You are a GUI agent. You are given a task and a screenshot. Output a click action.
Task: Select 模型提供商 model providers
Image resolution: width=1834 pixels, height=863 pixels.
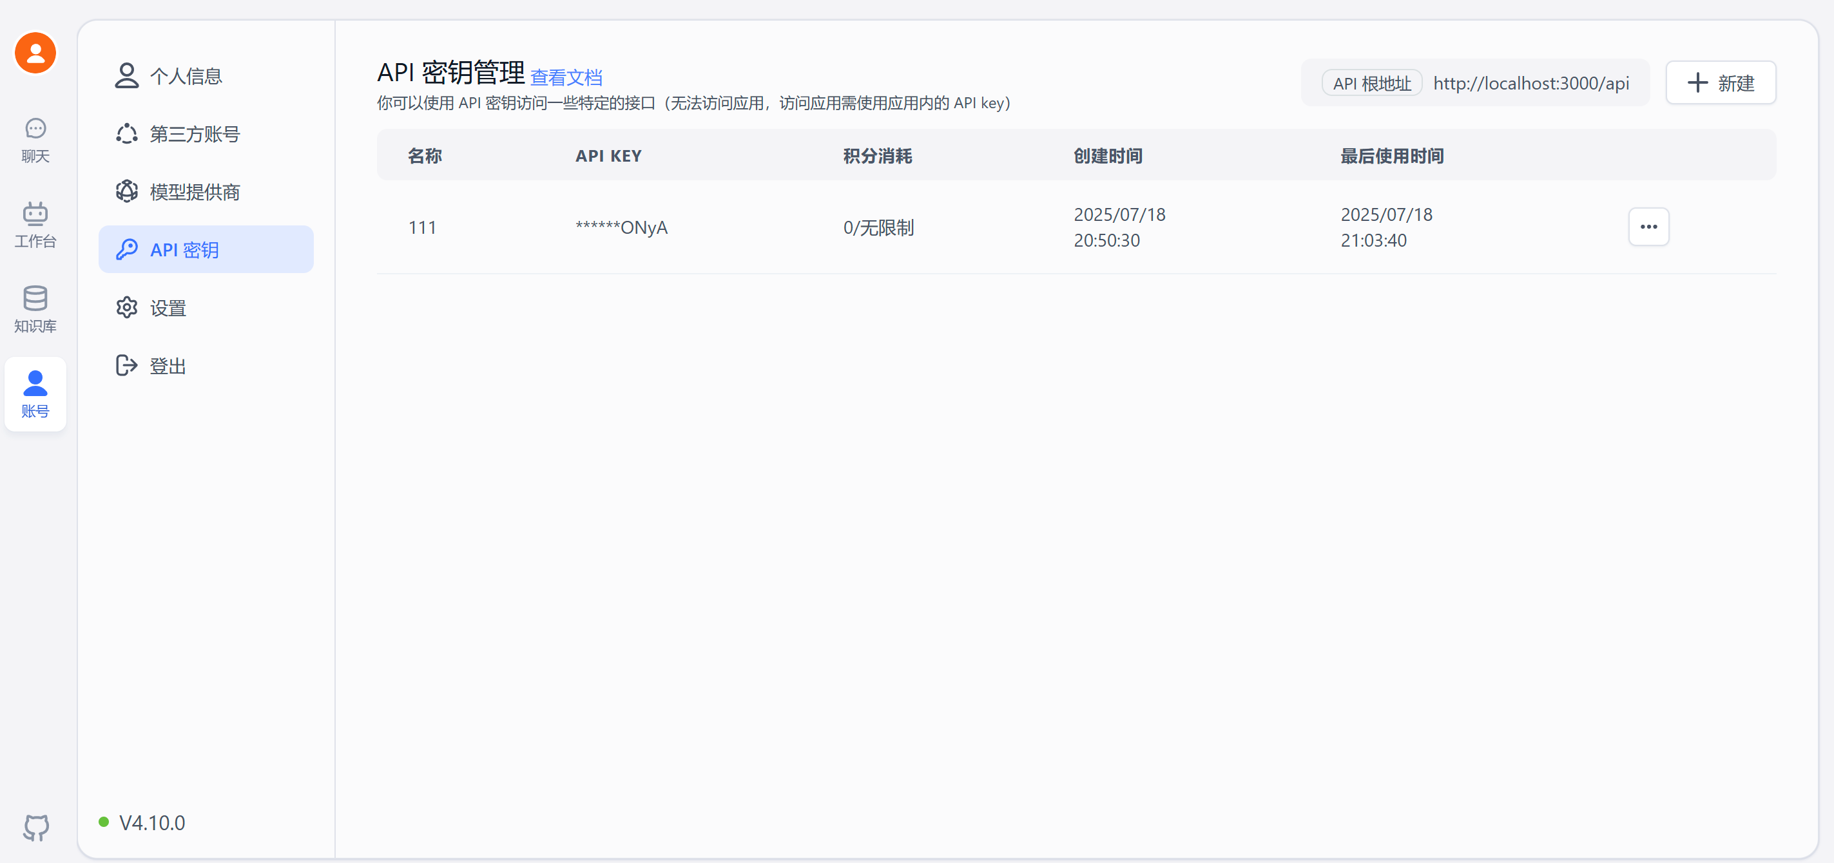pyautogui.click(x=195, y=191)
